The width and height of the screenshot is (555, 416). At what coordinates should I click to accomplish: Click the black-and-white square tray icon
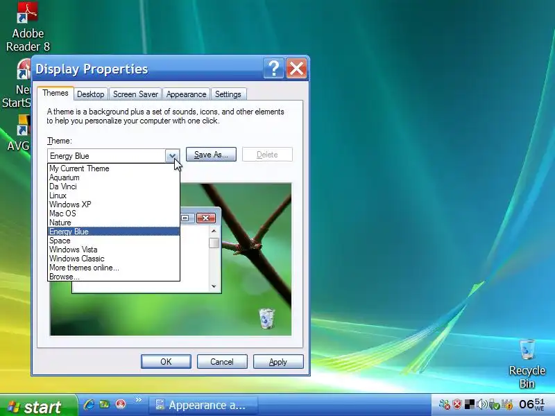click(x=470, y=404)
